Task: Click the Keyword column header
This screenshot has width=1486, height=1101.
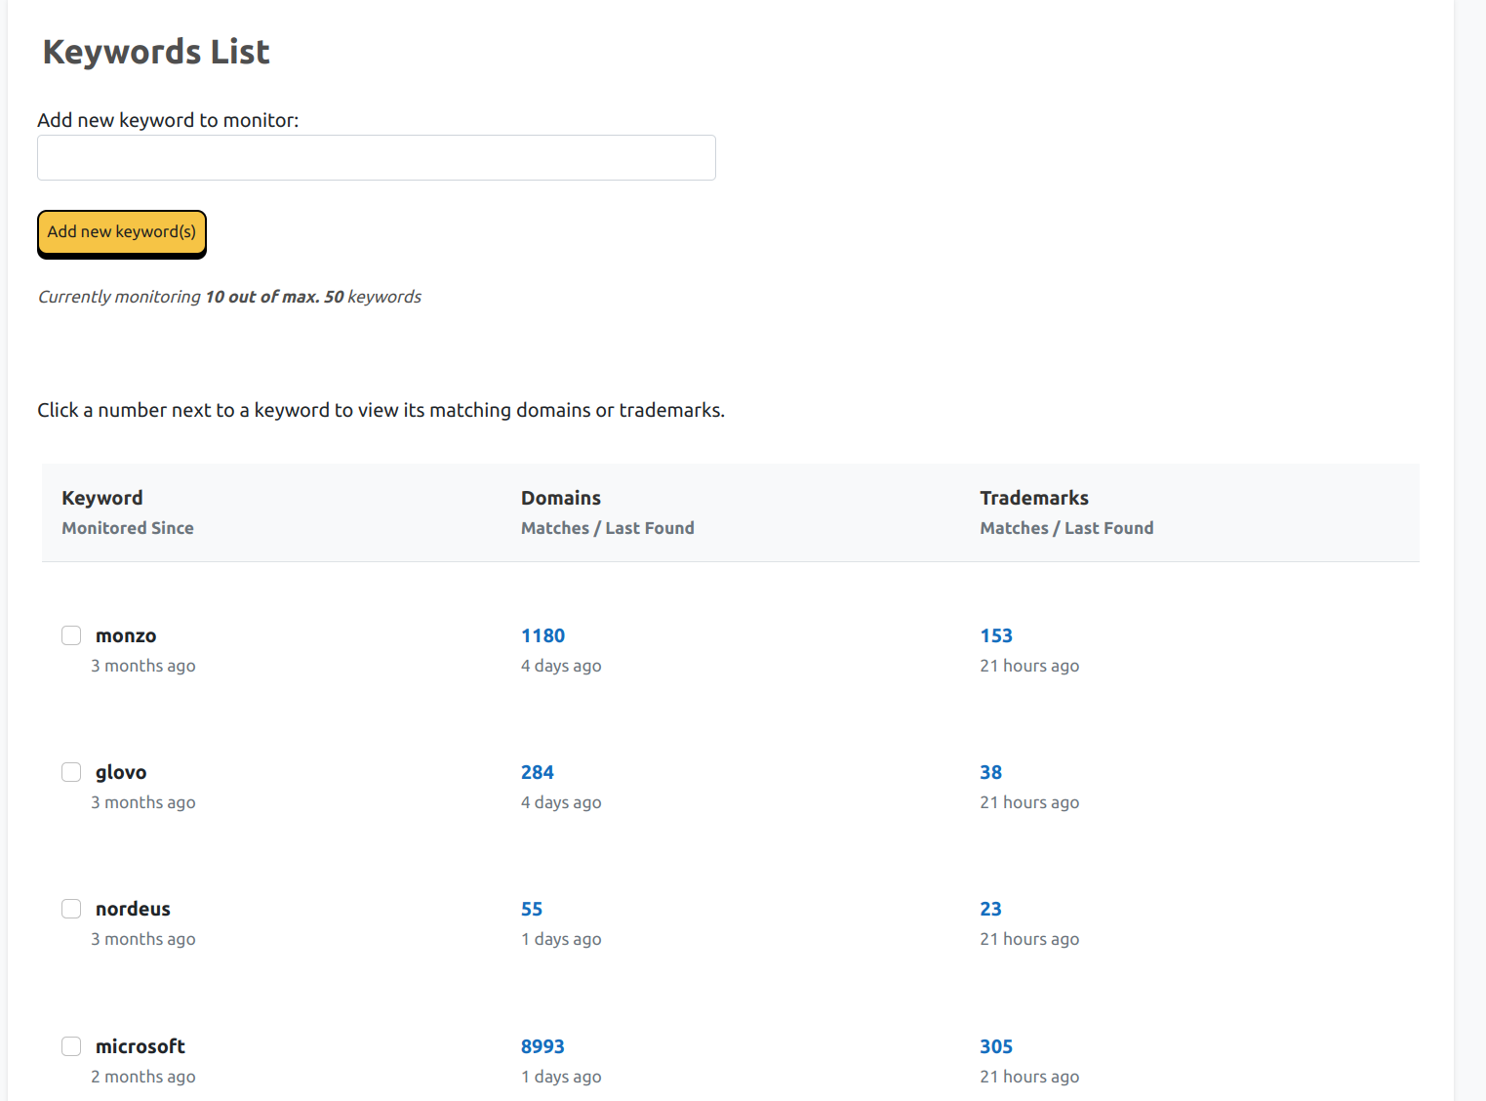Action: pyautogui.click(x=101, y=498)
